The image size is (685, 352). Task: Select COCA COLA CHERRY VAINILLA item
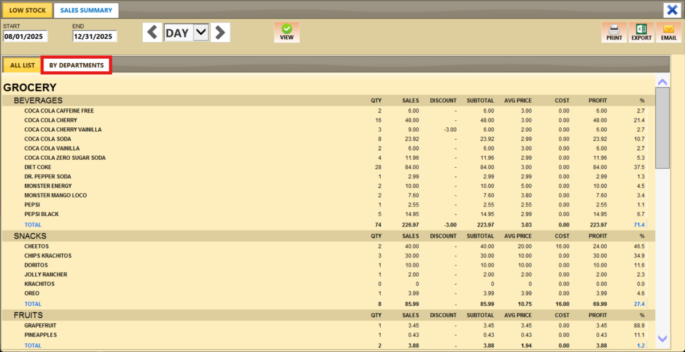(63, 130)
